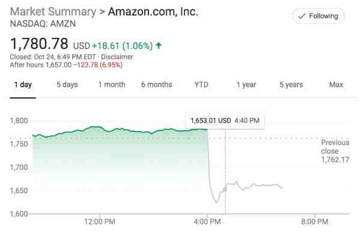
Task: Switch to the 5 days tab
Action: [67, 85]
